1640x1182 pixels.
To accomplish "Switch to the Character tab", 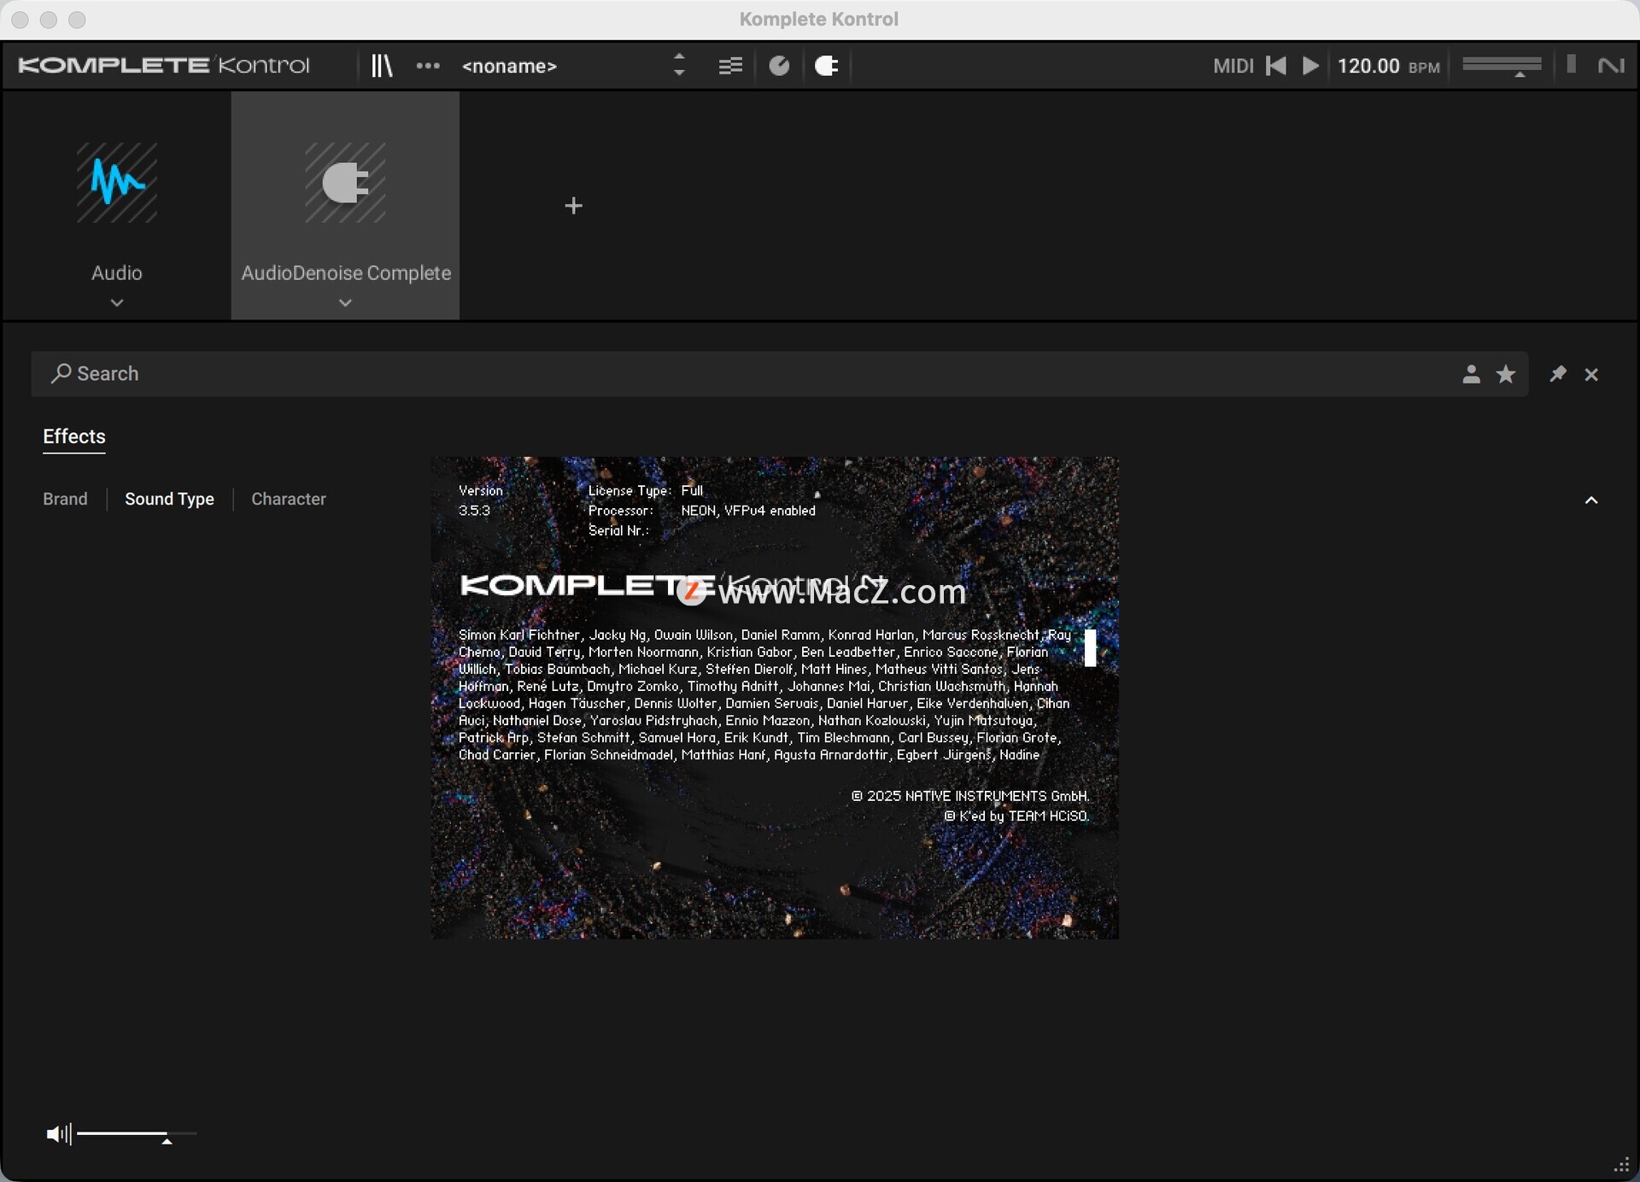I will [x=288, y=499].
